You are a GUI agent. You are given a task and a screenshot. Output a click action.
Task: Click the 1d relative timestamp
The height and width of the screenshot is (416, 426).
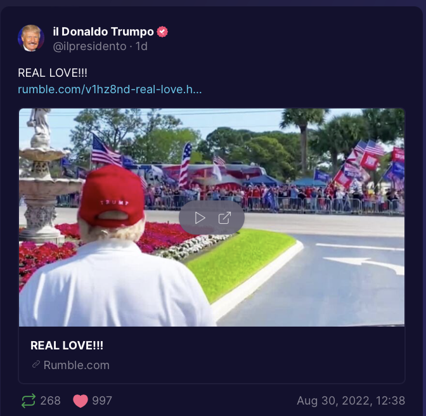tap(141, 46)
